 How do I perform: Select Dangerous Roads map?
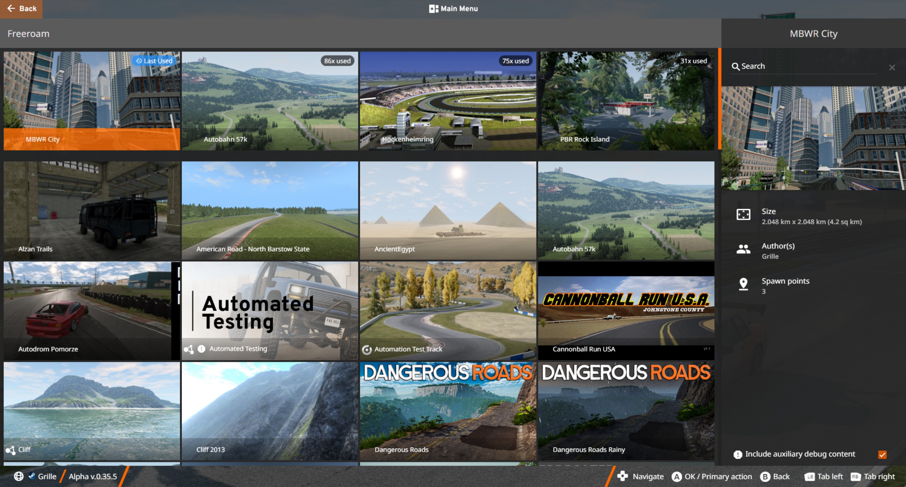[x=448, y=411]
